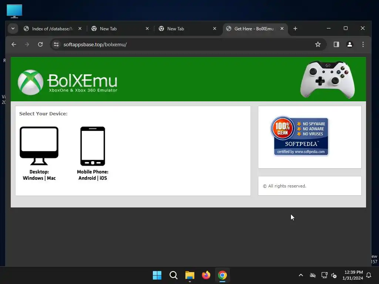Viewport: 379px width, 284px height.
Task: Reload the BolXEmu page
Action: 40,44
